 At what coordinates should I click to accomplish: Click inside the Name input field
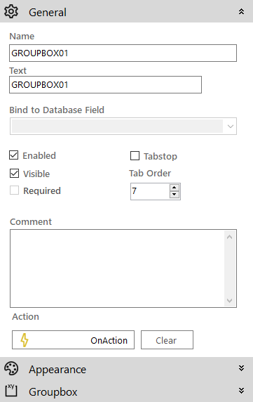click(123, 53)
